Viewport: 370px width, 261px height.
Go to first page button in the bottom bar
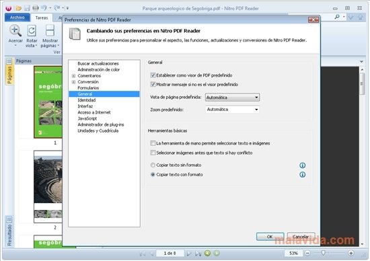click(143, 254)
